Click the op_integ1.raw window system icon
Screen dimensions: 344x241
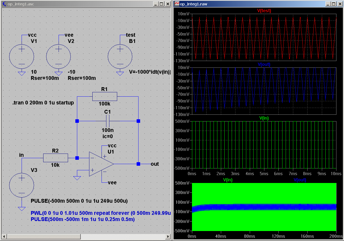pyautogui.click(x=177, y=4)
